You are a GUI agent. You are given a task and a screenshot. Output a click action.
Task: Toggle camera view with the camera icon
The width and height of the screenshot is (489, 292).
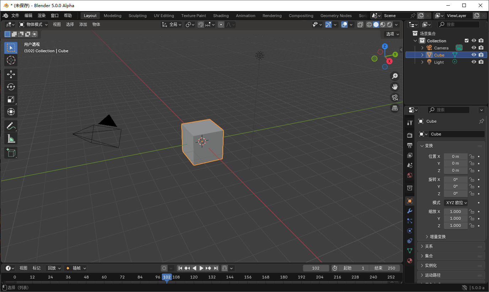395,97
